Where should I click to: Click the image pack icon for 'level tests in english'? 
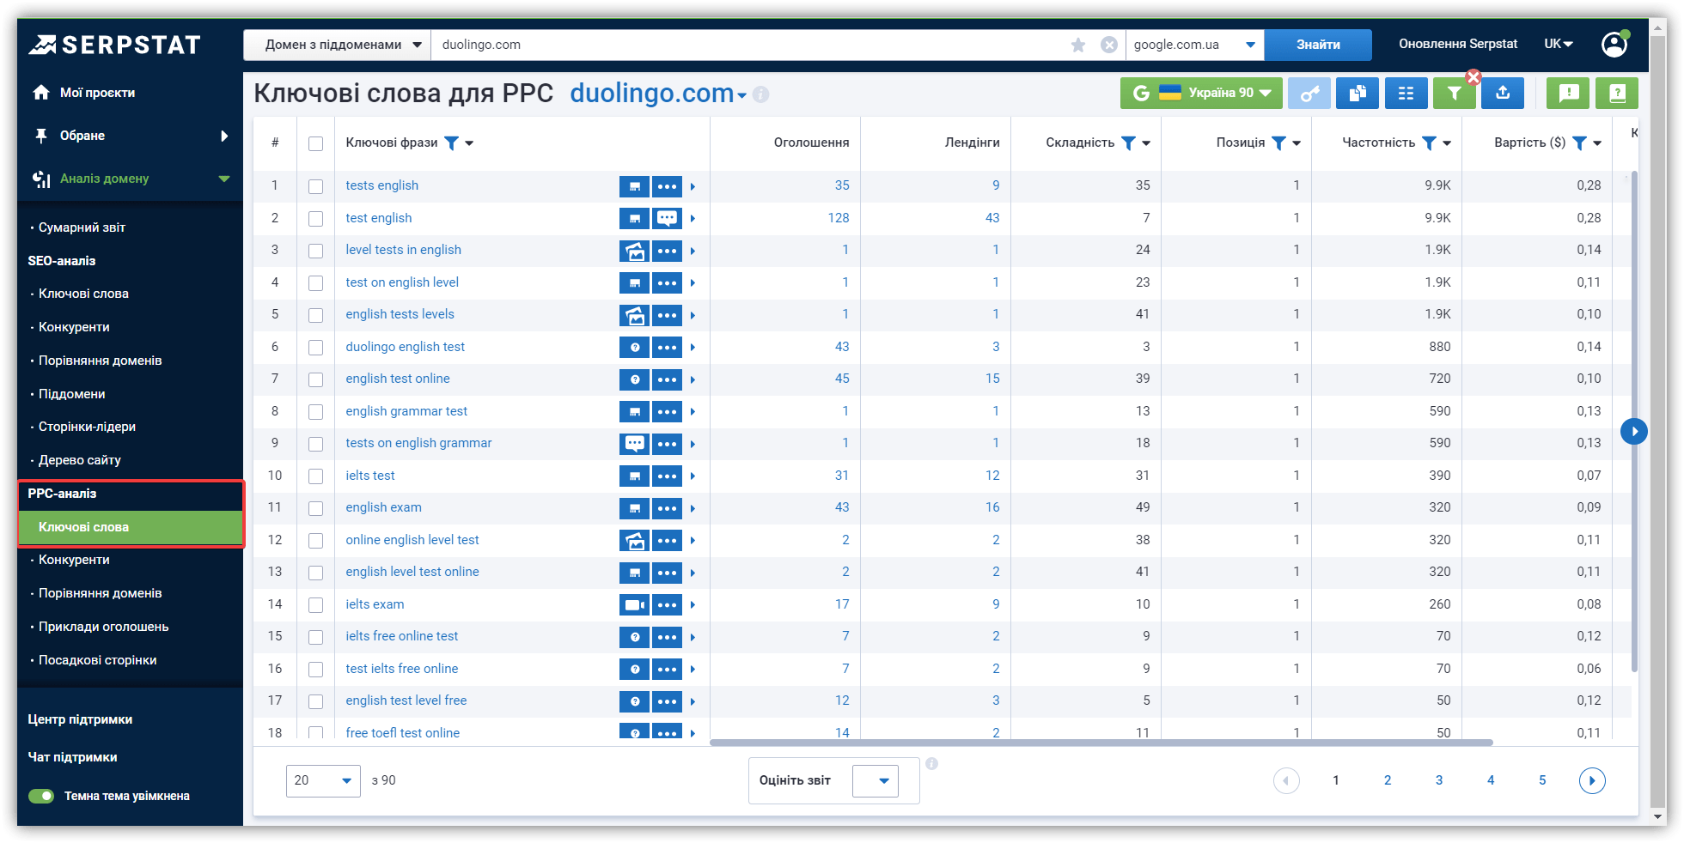(634, 251)
